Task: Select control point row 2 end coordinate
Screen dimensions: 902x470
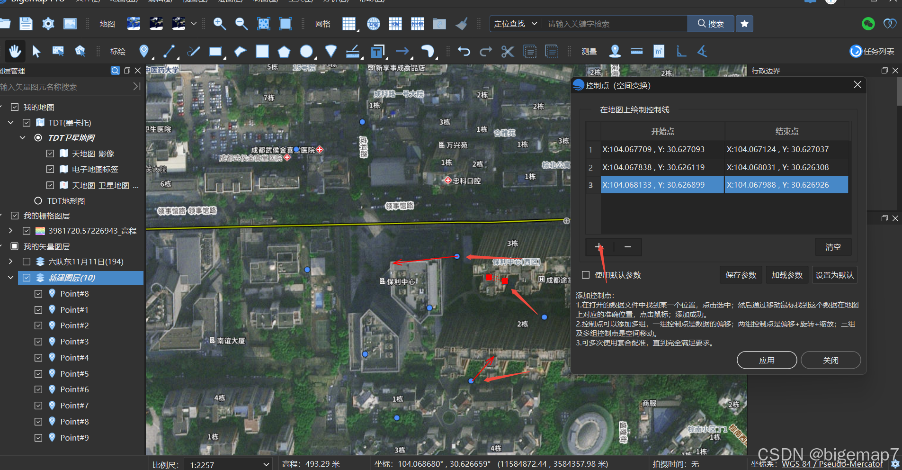Action: pos(786,167)
